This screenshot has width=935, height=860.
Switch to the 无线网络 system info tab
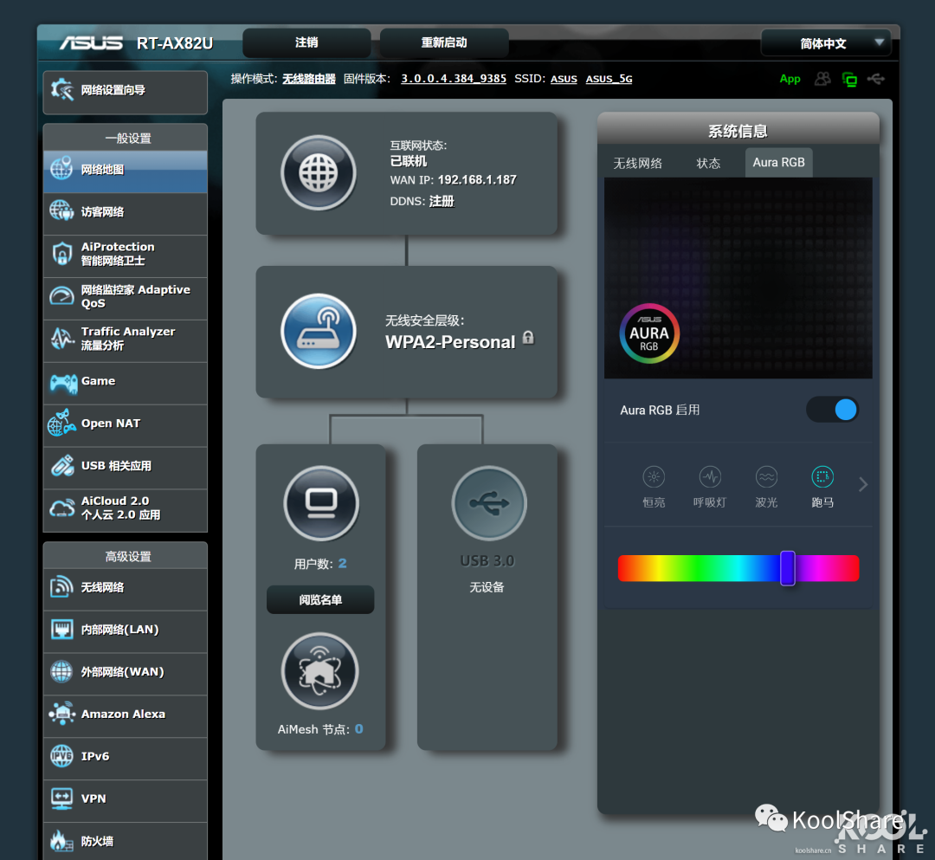point(637,164)
